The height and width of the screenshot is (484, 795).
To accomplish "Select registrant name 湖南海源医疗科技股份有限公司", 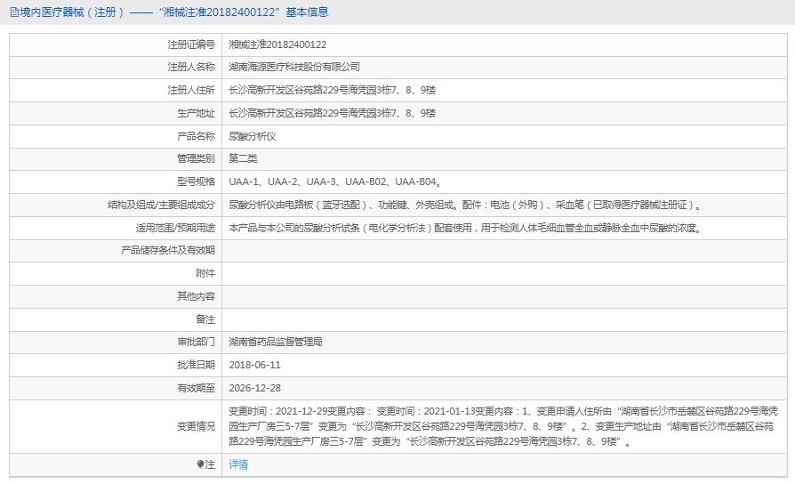I will coord(294,67).
